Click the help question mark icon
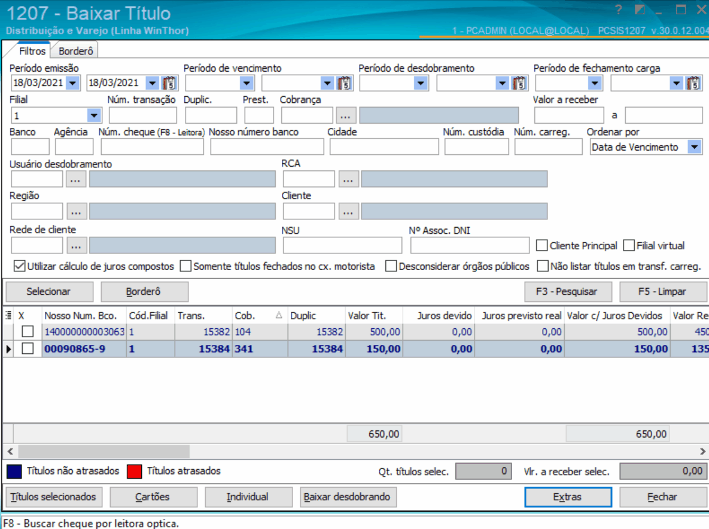This screenshot has width=709, height=529. pyautogui.click(x=619, y=10)
